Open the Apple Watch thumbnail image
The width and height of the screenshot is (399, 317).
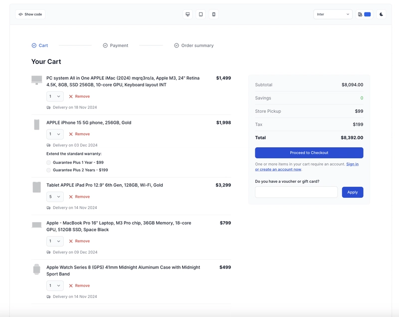coord(36,269)
